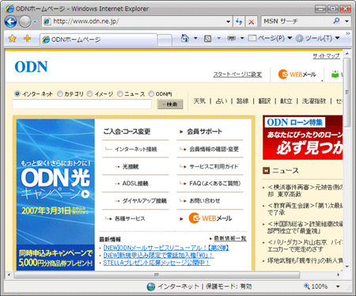Viewport: 356px width, 296px height.
Task: Click the ODN search text field
Action: (82, 104)
